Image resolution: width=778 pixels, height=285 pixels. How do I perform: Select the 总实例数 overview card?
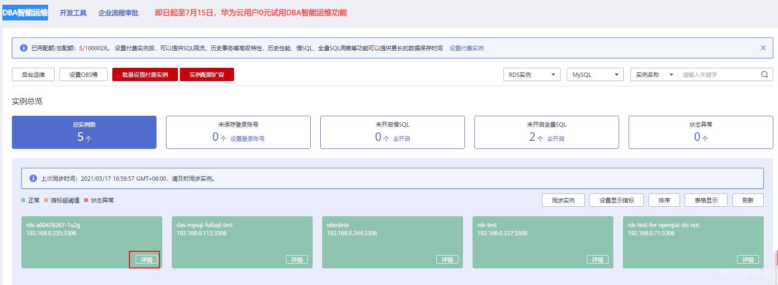84,132
